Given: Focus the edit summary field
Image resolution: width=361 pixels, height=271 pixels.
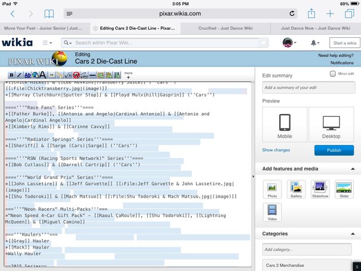Looking at the screenshot, I should point(309,88).
